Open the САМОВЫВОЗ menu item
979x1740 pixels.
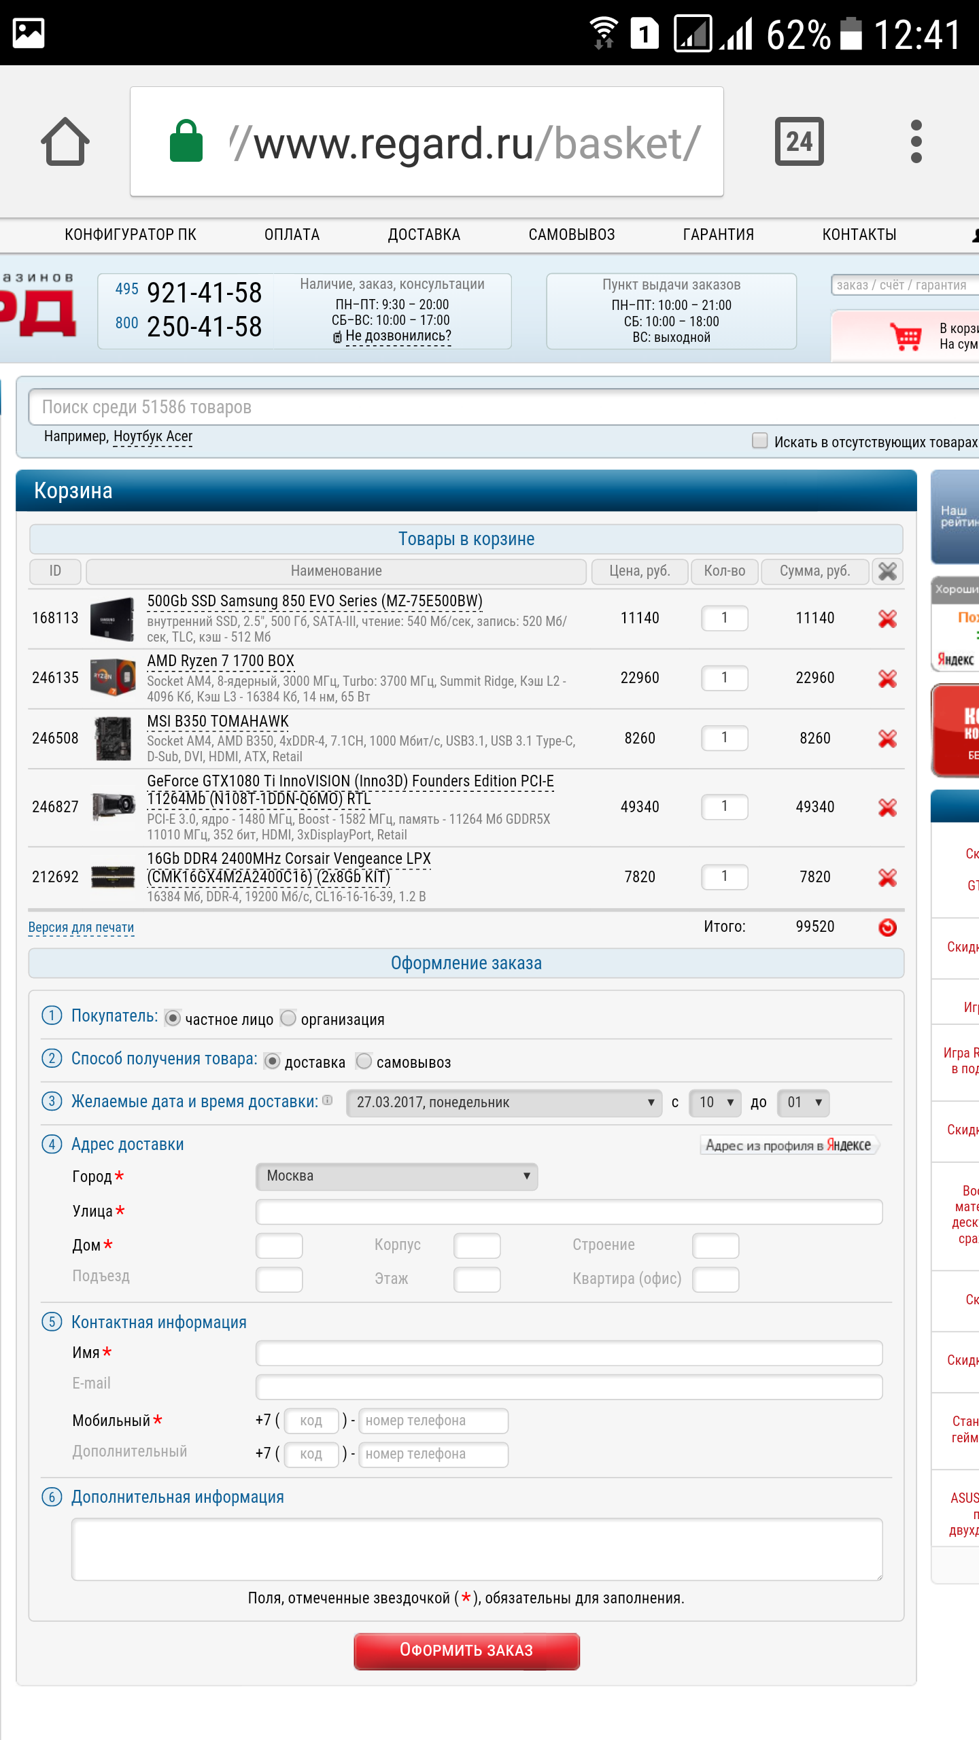572,234
